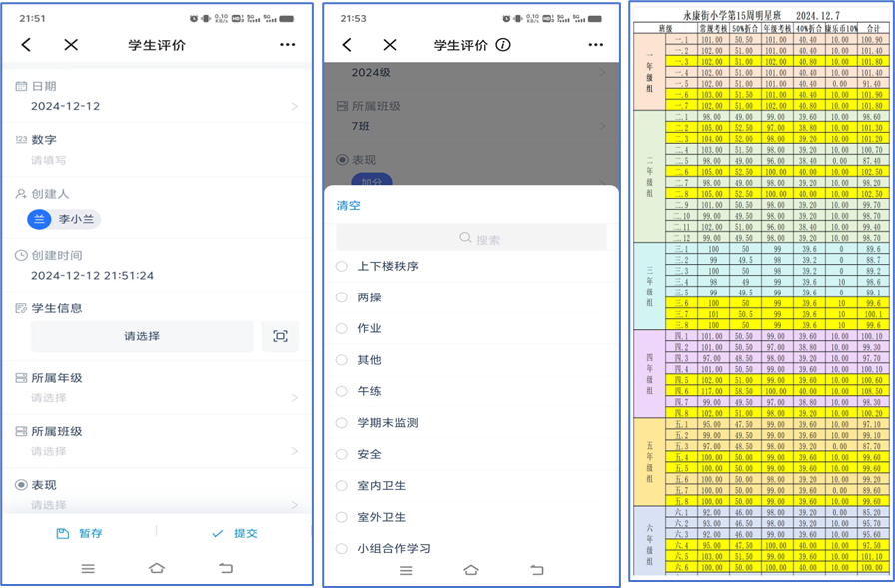Expand the empty 所属班级 请选择 selector
The image size is (895, 588).
tap(160, 451)
